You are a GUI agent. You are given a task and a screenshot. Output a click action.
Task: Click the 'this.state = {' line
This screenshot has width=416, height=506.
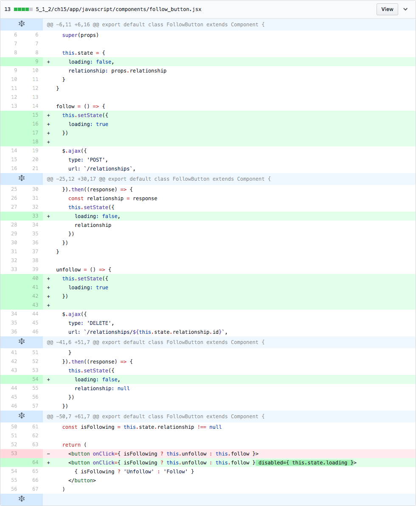click(x=84, y=53)
